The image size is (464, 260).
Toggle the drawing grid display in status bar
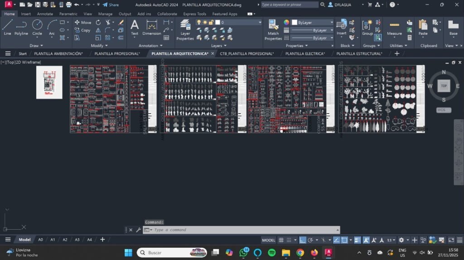281,240
